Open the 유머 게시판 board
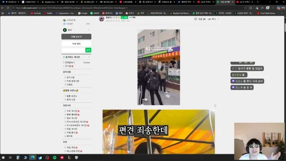 [x=72, y=115]
